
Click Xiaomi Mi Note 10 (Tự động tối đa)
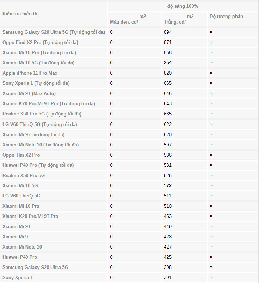(41, 145)
